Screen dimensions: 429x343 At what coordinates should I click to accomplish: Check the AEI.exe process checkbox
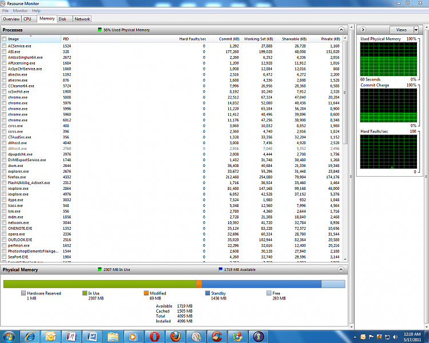pyautogui.click(x=4, y=51)
